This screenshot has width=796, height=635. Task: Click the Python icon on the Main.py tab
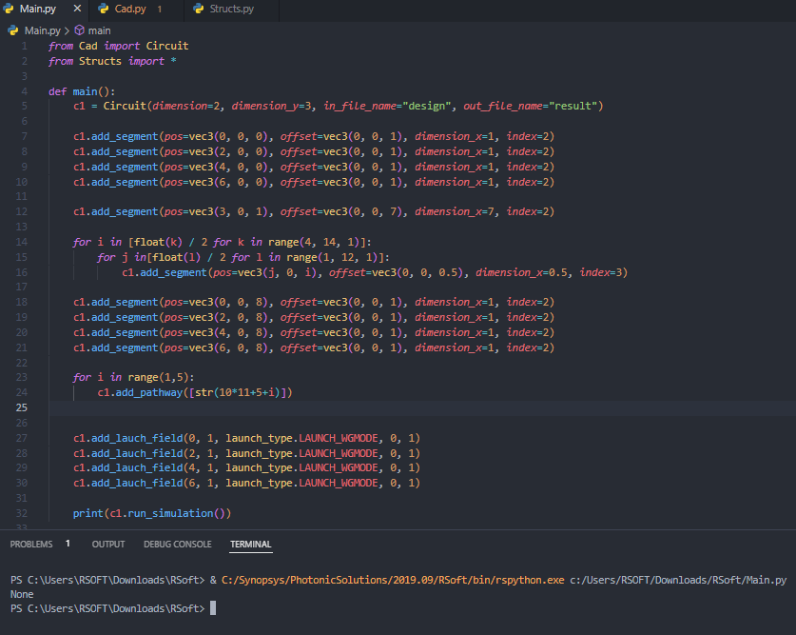[x=9, y=9]
